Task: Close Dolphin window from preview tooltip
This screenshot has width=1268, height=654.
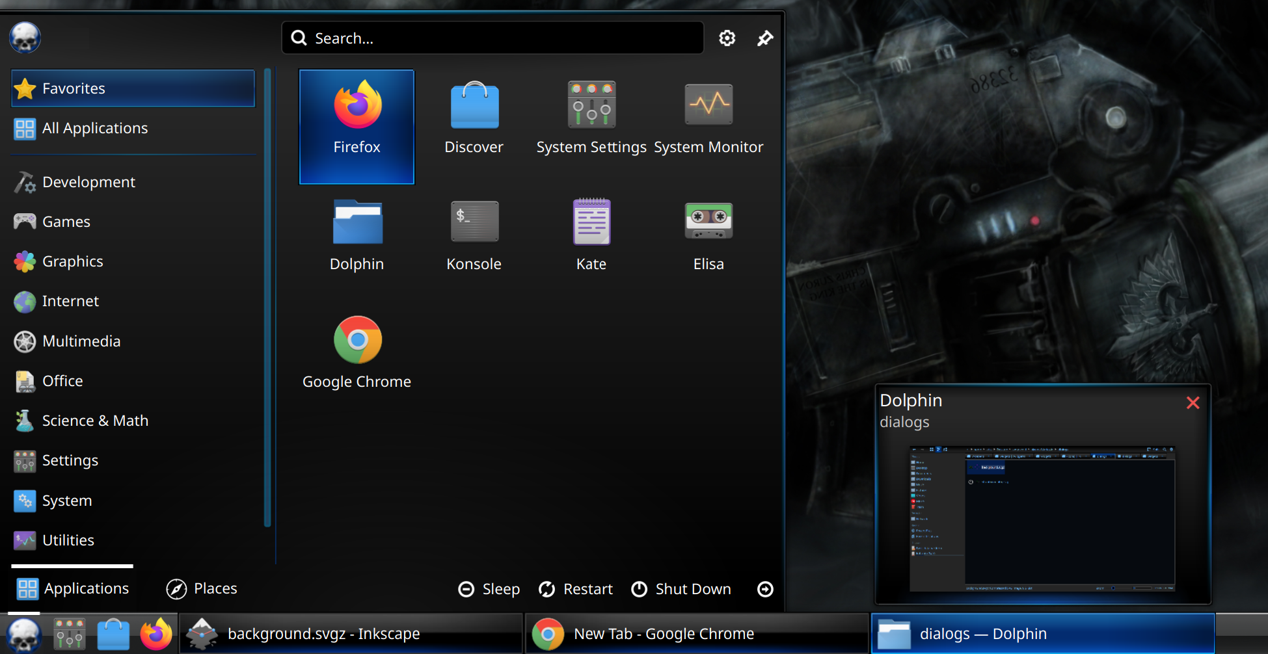Action: tap(1193, 403)
